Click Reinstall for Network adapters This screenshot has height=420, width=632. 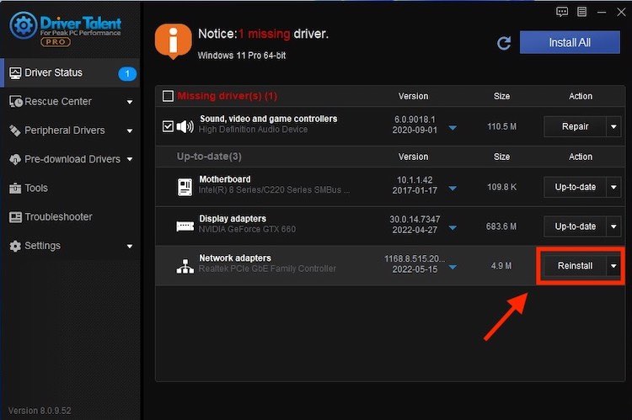[x=576, y=266]
